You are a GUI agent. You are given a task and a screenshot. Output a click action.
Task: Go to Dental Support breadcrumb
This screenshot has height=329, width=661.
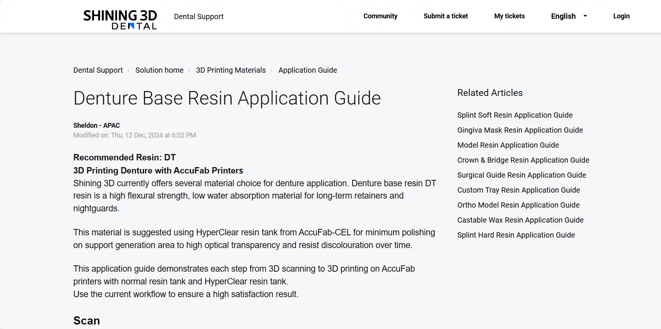pos(98,70)
